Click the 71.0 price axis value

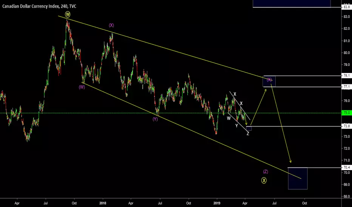[346, 160]
